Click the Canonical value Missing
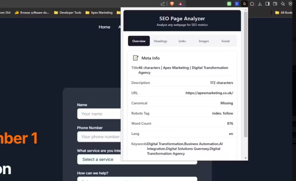This screenshot has width=296, height=181. tap(227, 103)
